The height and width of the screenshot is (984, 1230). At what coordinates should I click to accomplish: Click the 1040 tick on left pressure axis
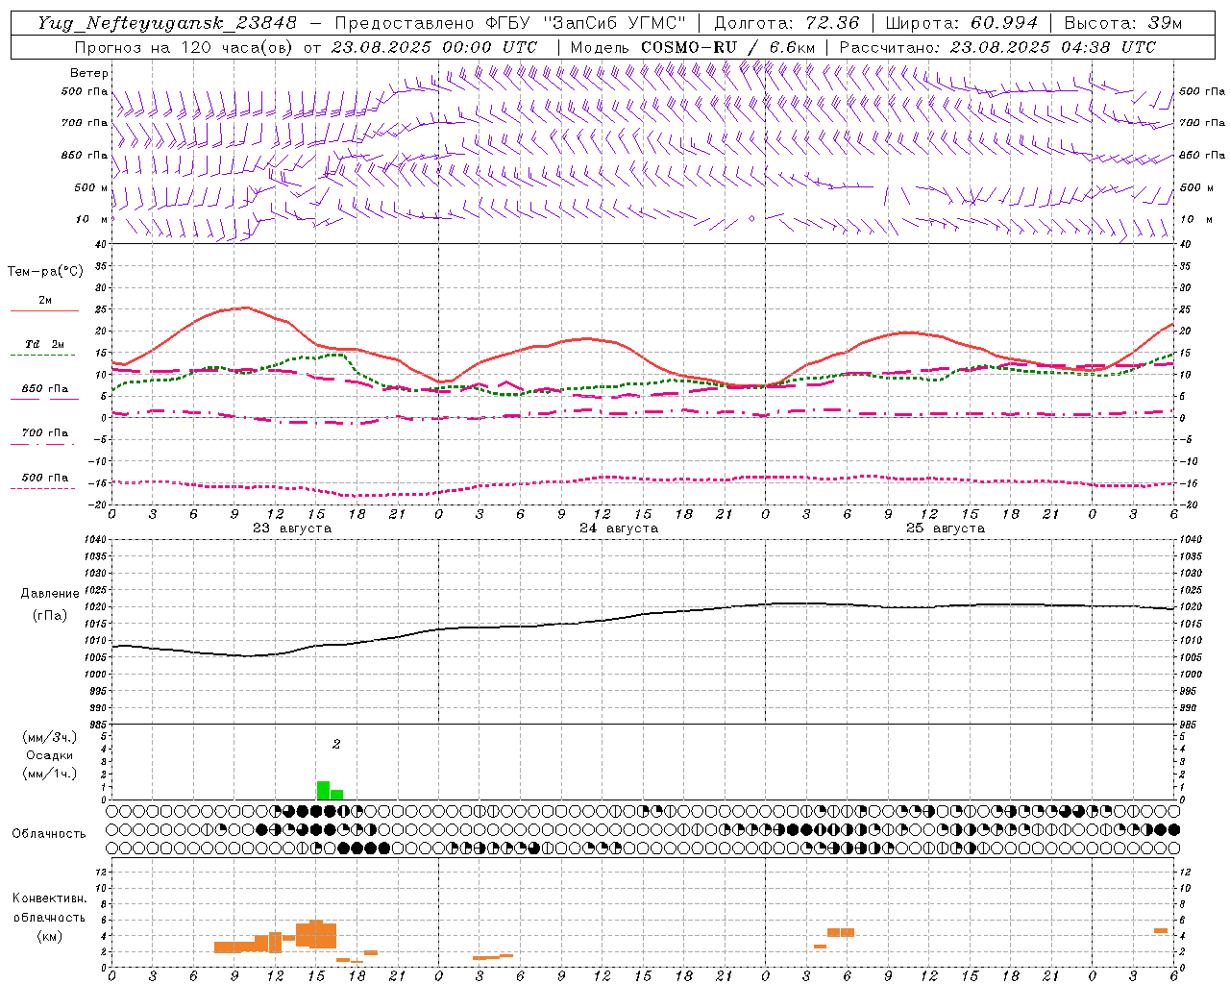tap(94, 540)
